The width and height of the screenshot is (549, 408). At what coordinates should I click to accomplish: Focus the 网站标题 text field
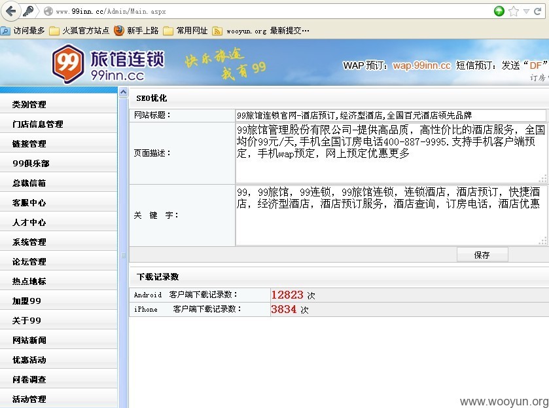point(391,115)
